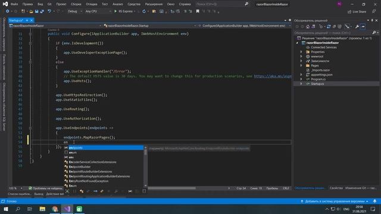Toggle target-typed expander in IntelliSense filter bar
This screenshot has height=214, width=381.
click(67, 191)
